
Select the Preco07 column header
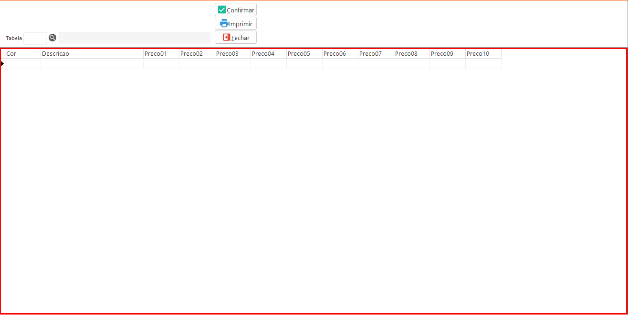[x=376, y=54]
